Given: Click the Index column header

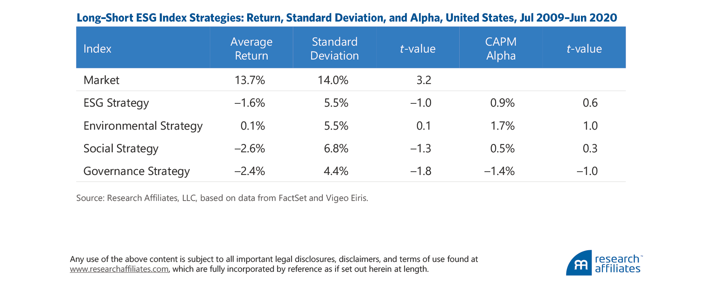Looking at the screenshot, I should (97, 49).
